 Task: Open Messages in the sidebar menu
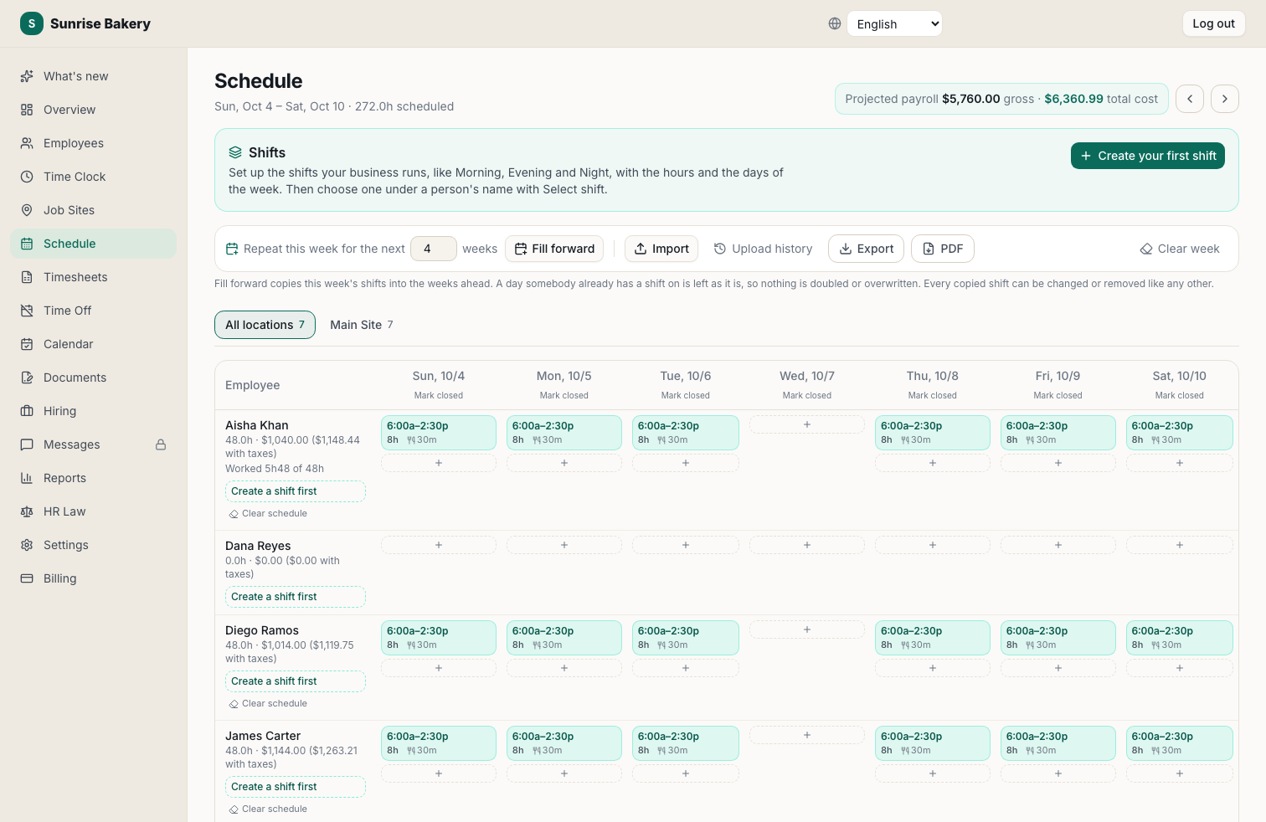[x=94, y=444]
